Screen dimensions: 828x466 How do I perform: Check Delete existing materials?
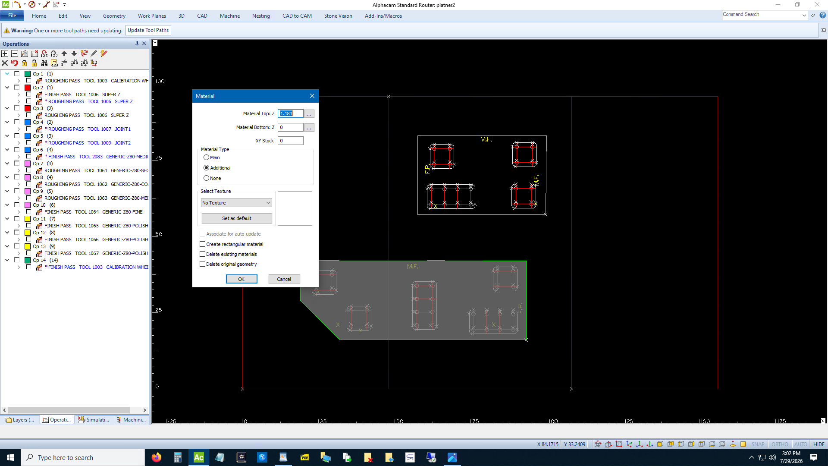(202, 254)
